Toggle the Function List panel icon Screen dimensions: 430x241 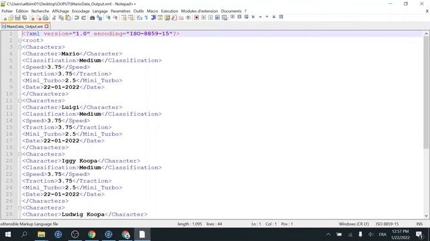pos(174,18)
